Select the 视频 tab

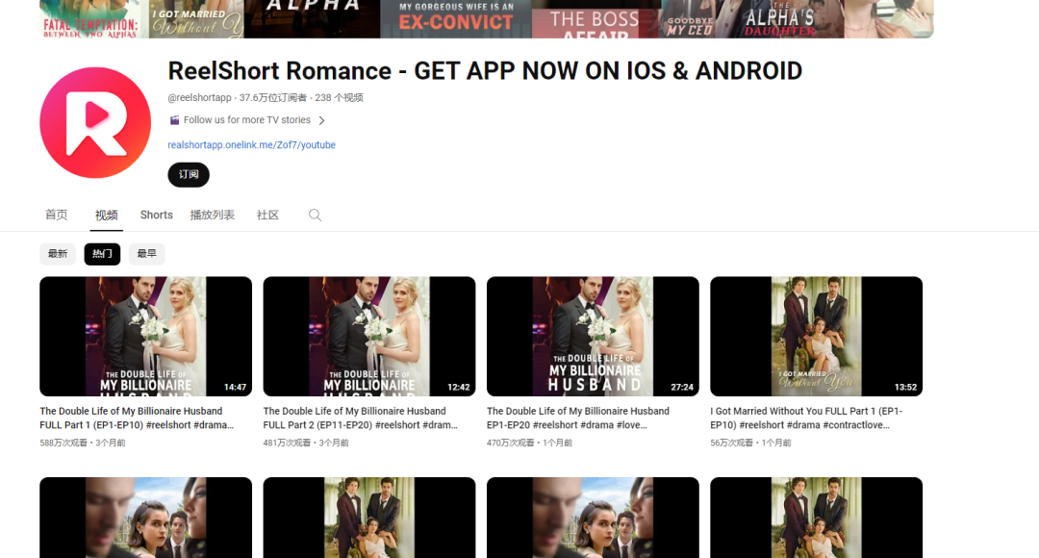pyautogui.click(x=106, y=215)
